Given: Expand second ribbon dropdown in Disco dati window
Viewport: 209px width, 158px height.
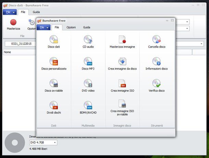Looking at the screenshot, I should point(187,28).
